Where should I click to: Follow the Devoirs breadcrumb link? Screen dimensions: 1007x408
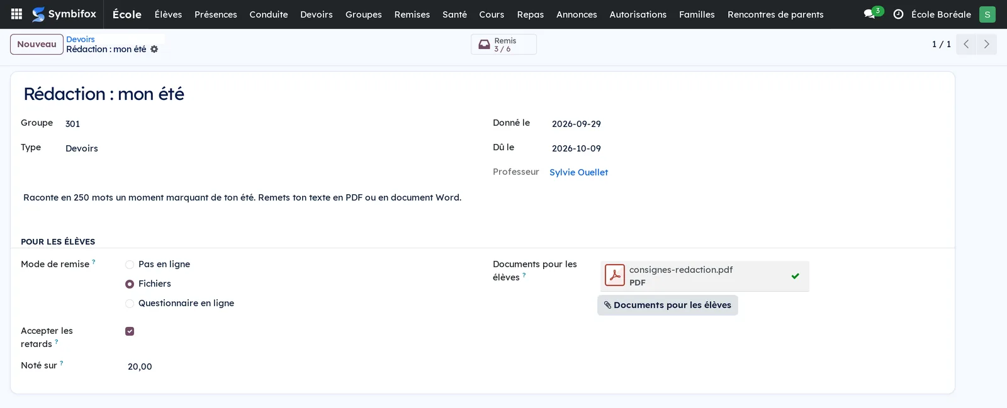pyautogui.click(x=81, y=39)
